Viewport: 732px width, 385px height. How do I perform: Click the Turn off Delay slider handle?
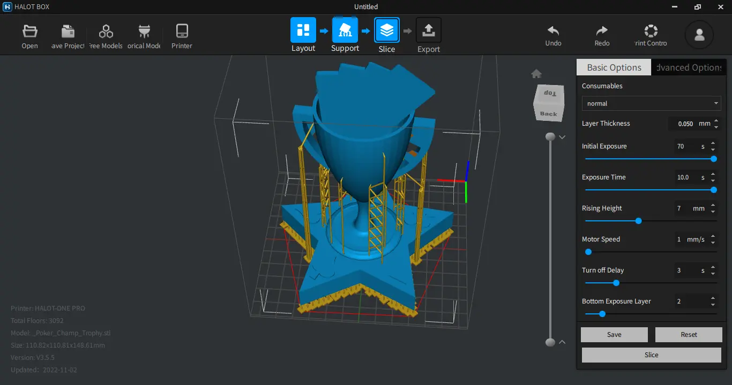(x=616, y=283)
